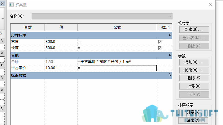Click the 上移(U) button
Screen dimensions: 223x125
click(194, 86)
